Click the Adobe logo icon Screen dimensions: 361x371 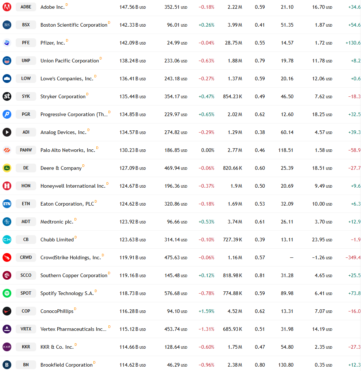(x=7, y=7)
